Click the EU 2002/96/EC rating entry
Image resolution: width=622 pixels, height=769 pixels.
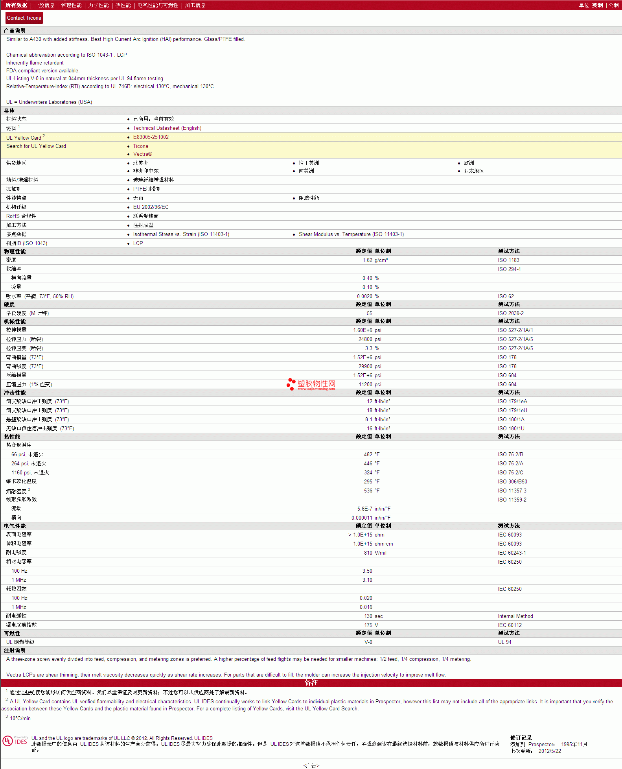151,207
